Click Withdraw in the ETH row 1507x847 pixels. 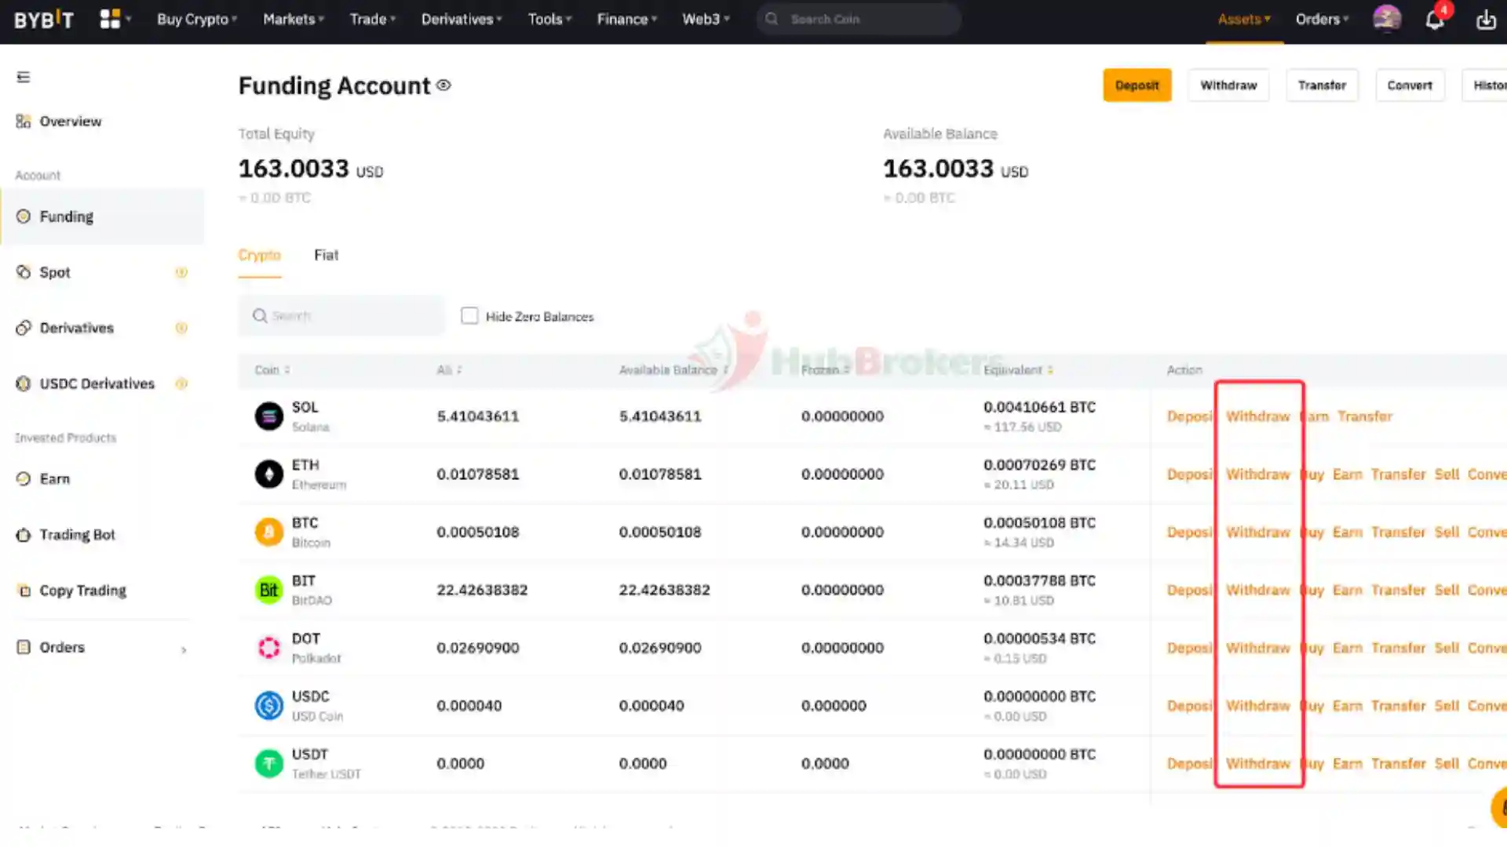pos(1257,474)
